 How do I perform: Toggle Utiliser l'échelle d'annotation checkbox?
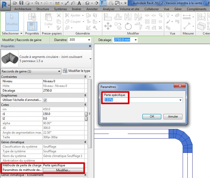pos(45,100)
